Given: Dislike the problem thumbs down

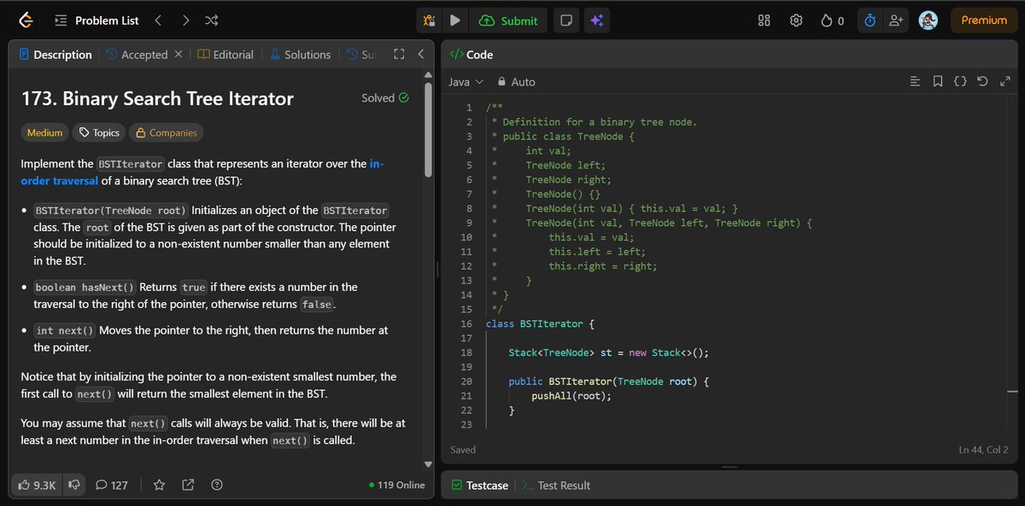Looking at the screenshot, I should (74, 485).
